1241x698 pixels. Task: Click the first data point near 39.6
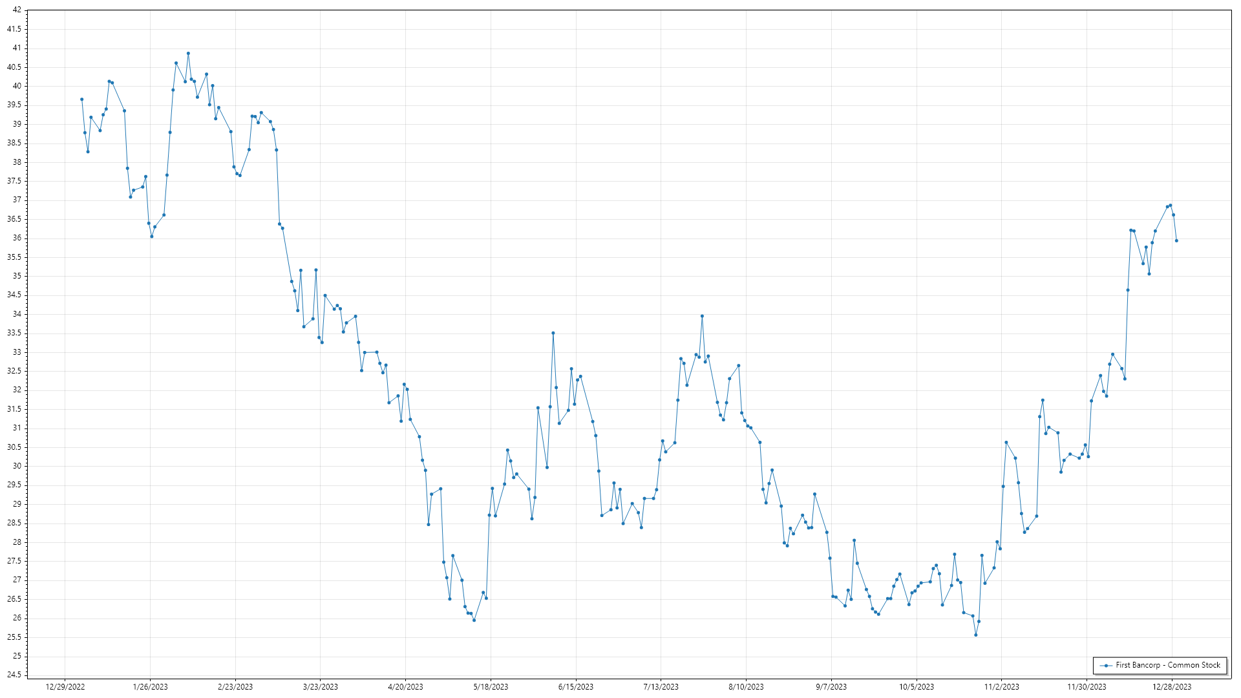point(81,100)
